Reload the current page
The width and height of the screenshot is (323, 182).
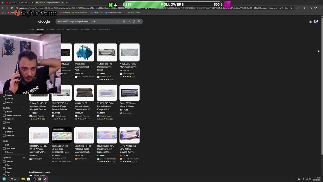12,8
